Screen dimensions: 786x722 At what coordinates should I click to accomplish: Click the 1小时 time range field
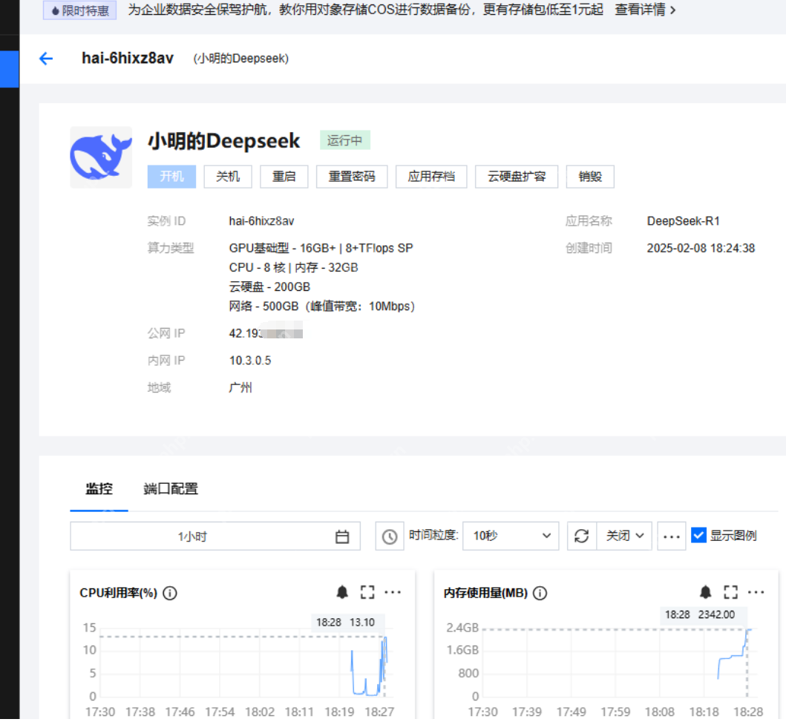pos(215,536)
